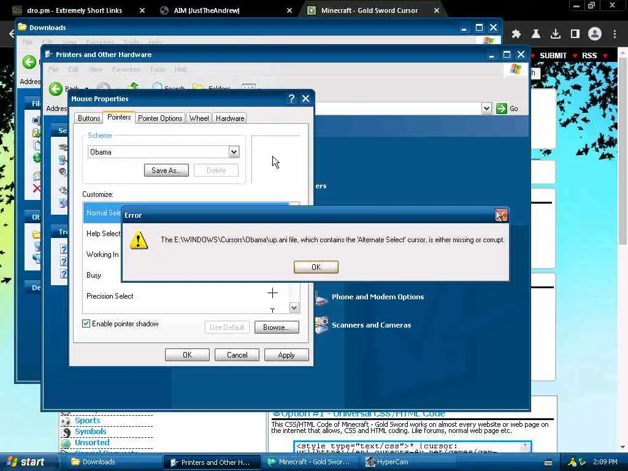Open Unsorted category link
Screen dimensions: 628x471
pyautogui.click(x=92, y=442)
